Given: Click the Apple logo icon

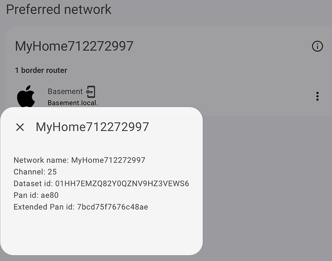Looking at the screenshot, I should click(26, 96).
